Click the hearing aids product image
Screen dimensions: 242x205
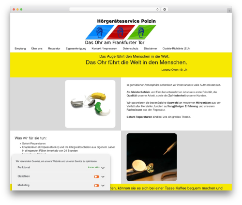tap(90, 104)
